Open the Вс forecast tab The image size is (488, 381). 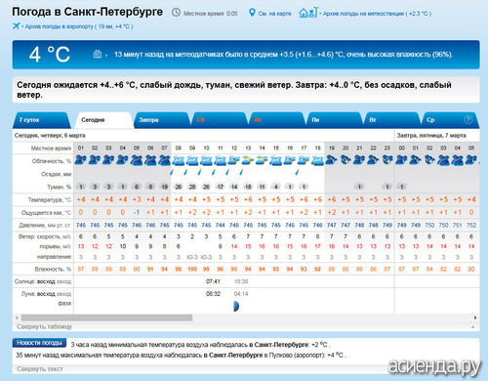[x=276, y=120]
